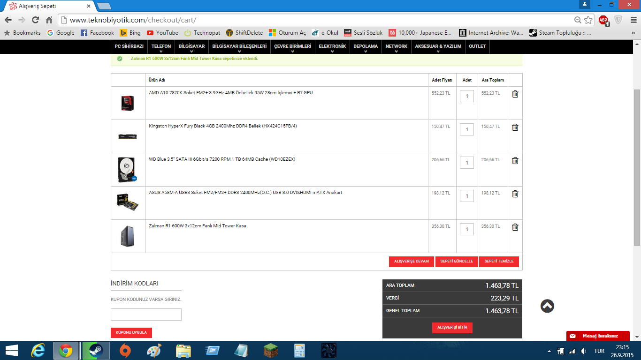641x360 pixels.
Task: Go back with the browser back arrow
Action: click(8, 20)
